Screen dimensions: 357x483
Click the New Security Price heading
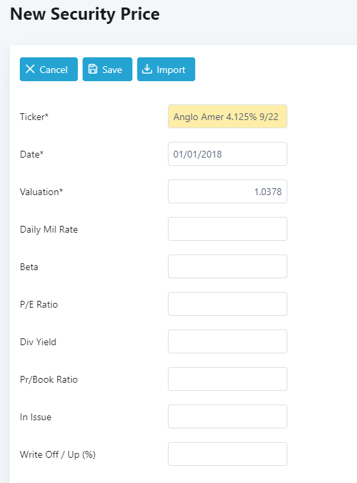(x=85, y=14)
